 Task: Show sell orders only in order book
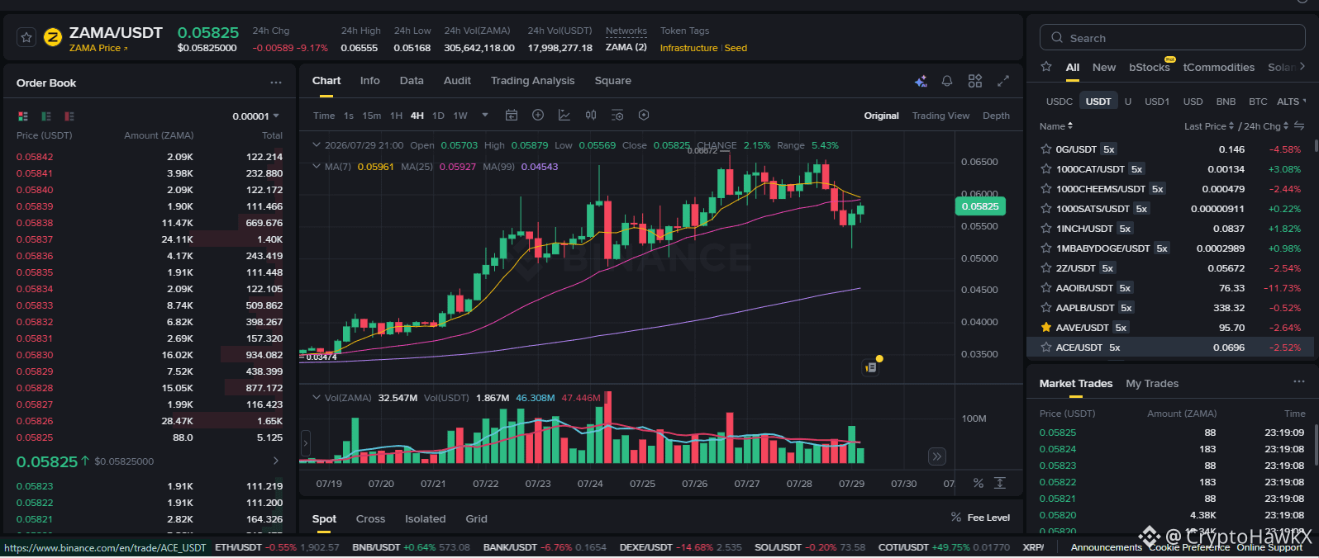point(69,116)
